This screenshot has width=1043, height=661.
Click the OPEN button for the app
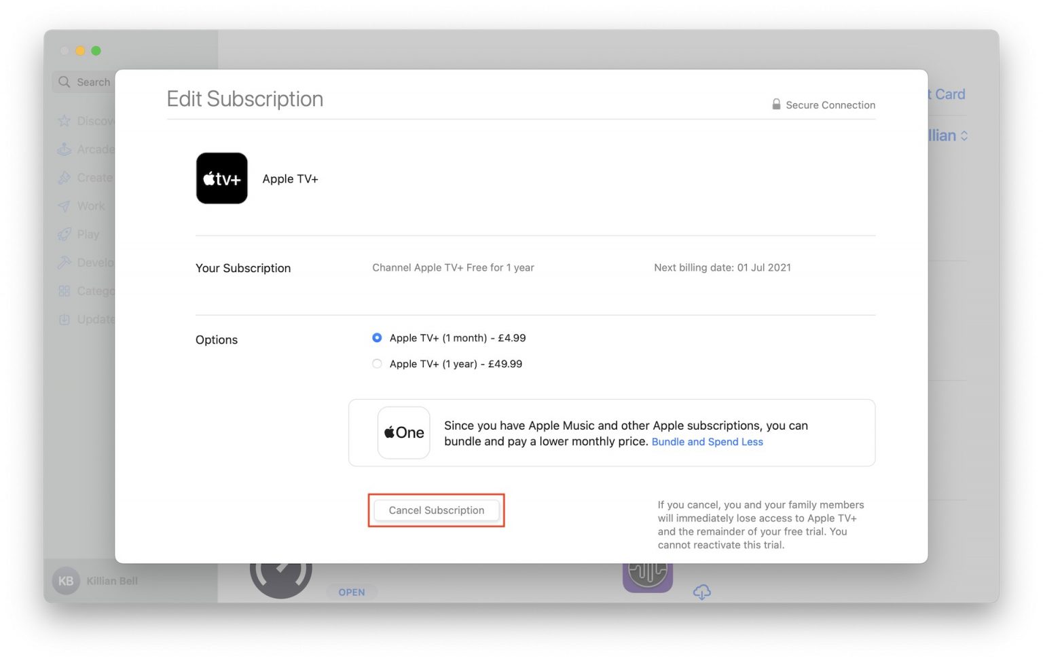point(352,592)
